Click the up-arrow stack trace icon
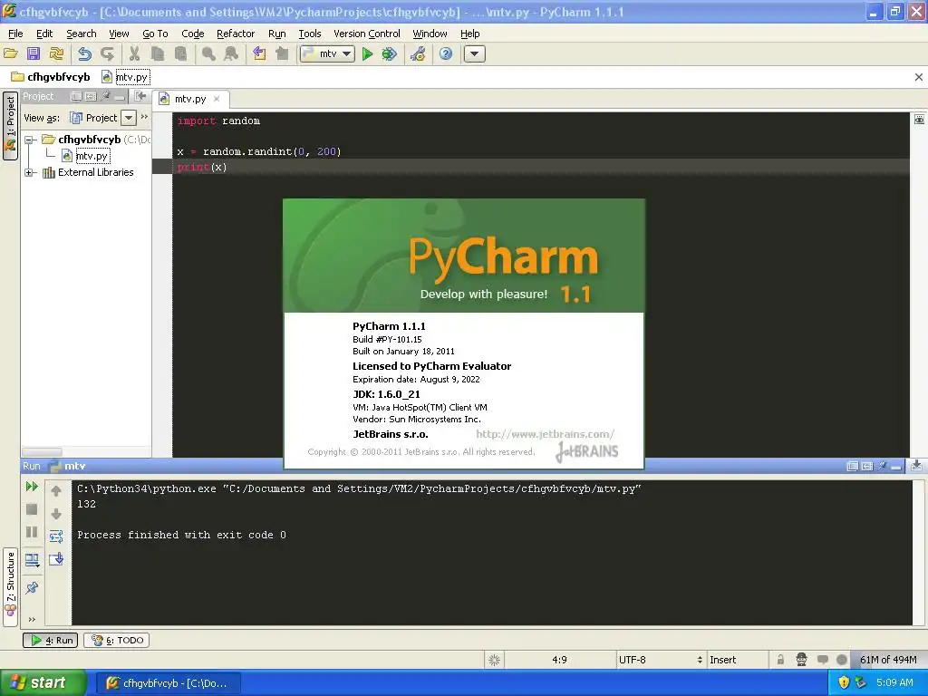 click(56, 490)
